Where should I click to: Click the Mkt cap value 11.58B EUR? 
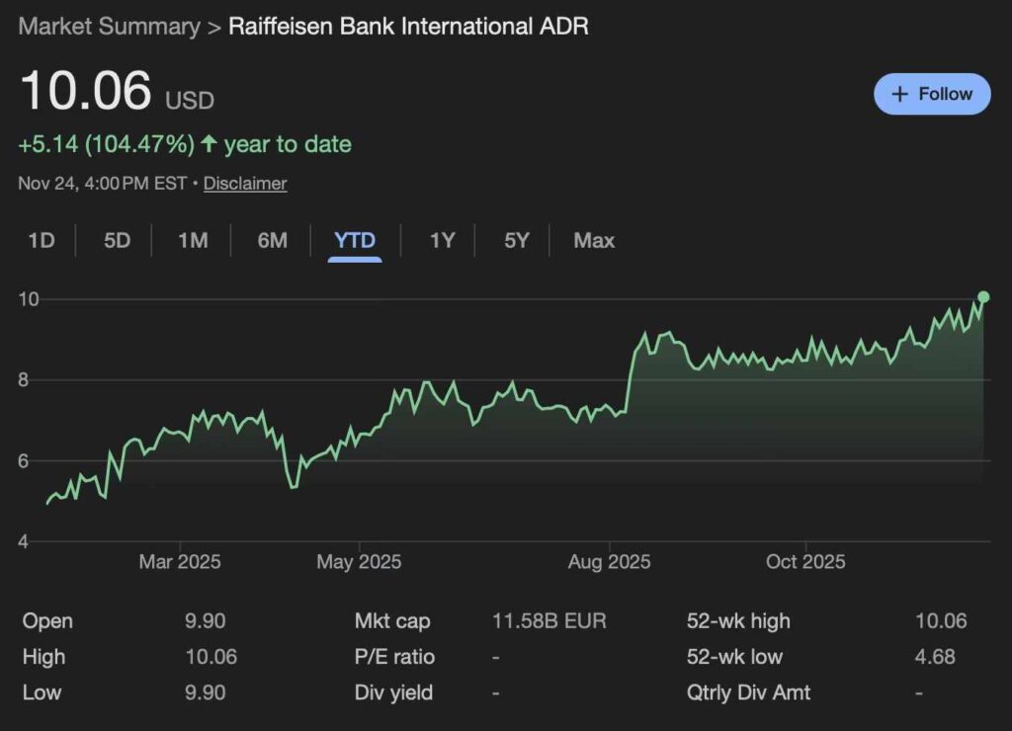[x=548, y=621]
